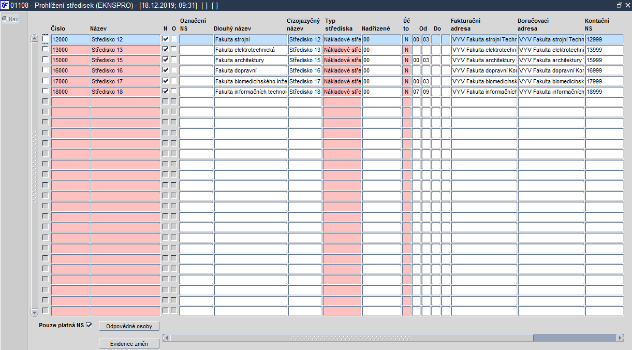The width and height of the screenshot is (632, 350).
Task: Click Doručovací adresa cell for Fakulta architektury
Action: (x=551, y=60)
